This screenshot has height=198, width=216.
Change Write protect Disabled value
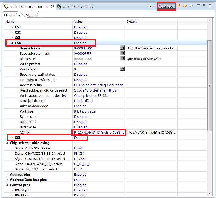coord(81,64)
